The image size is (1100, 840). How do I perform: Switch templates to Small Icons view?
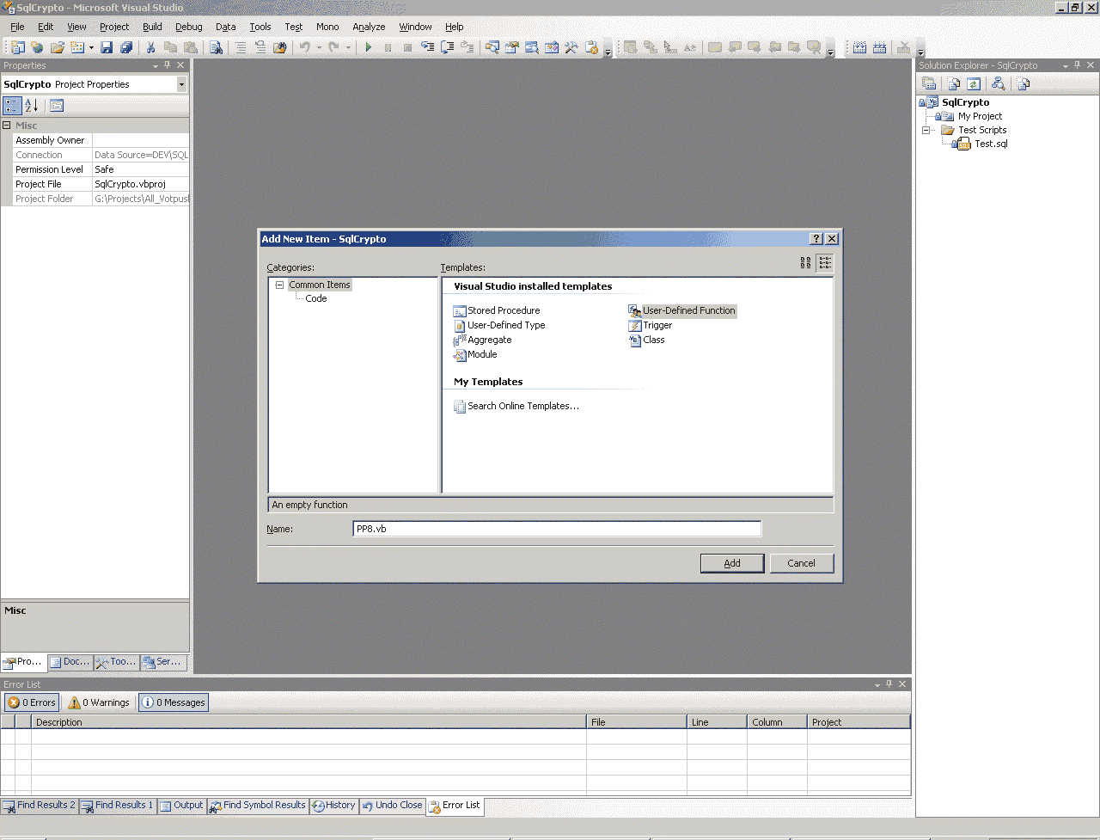[x=824, y=263]
